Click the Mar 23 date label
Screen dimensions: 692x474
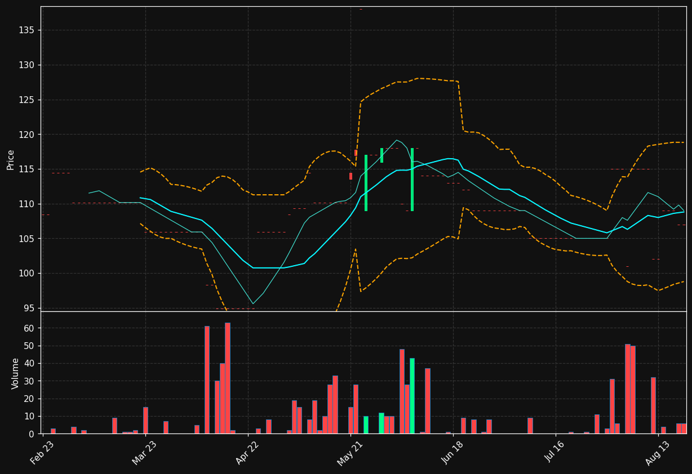145,453
